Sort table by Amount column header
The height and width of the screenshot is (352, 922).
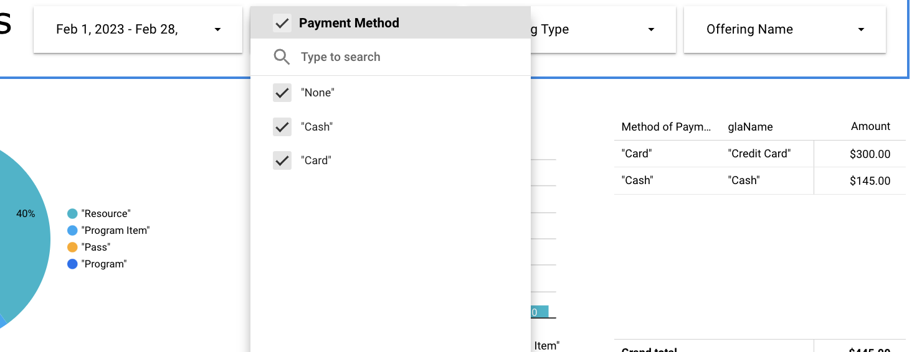coord(870,126)
